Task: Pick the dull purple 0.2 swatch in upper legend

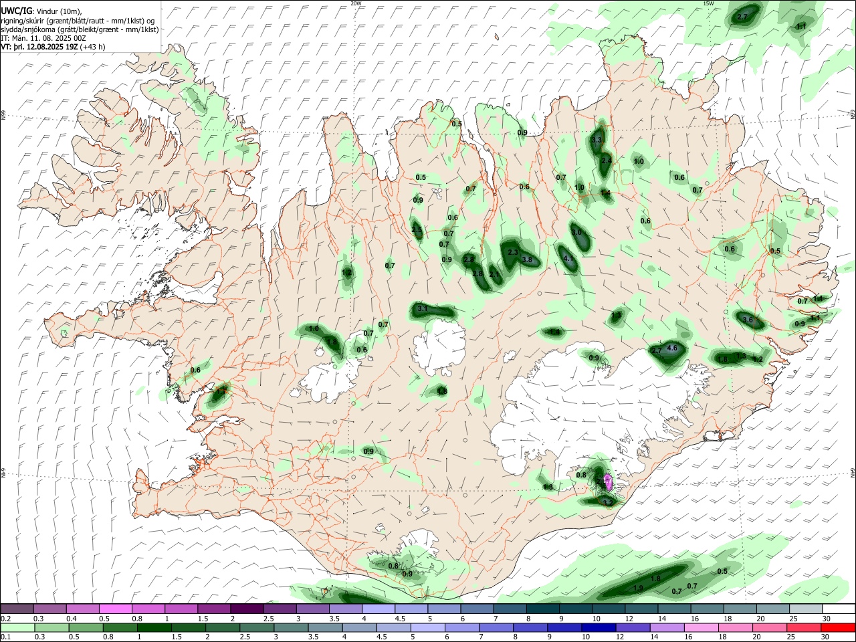Action: pos(17,609)
